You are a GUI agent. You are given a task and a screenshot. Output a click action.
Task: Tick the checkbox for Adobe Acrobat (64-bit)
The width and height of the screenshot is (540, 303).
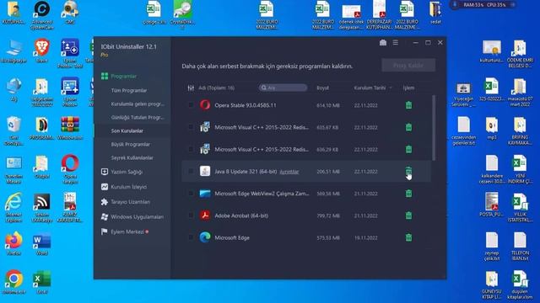tap(191, 215)
